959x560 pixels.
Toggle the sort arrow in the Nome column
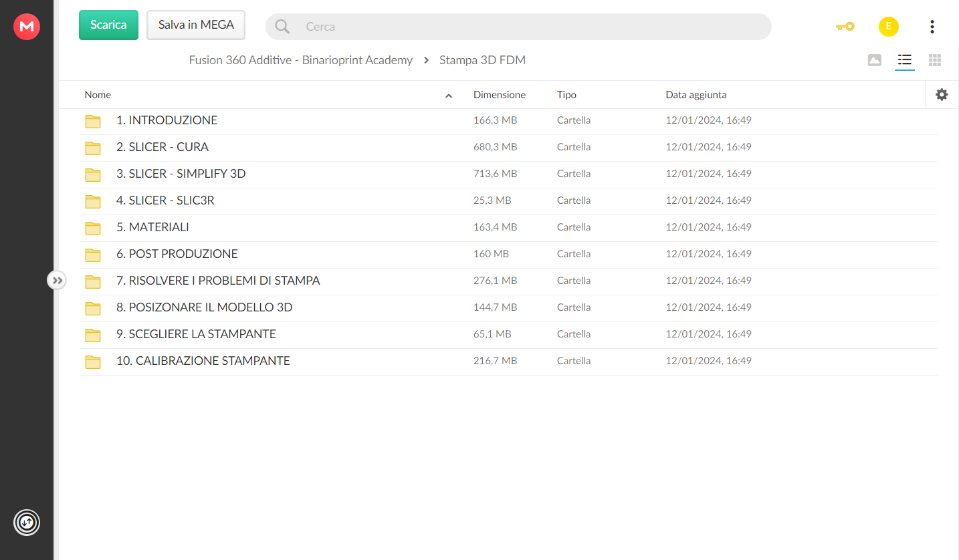[x=449, y=96]
